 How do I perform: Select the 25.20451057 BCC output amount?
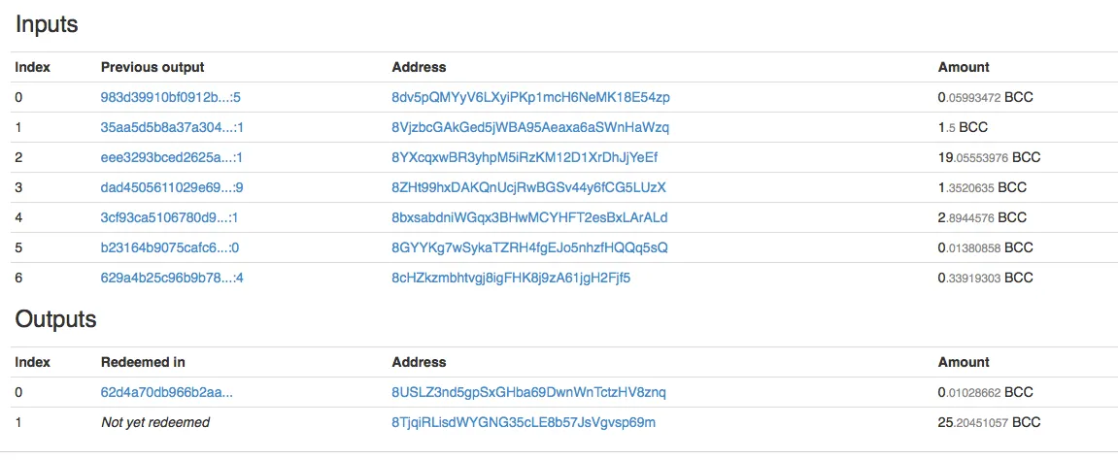coord(990,422)
